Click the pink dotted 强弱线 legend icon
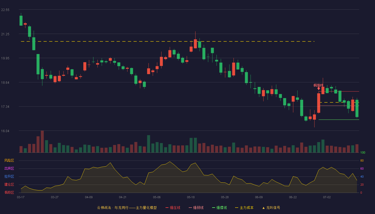 pos(190,208)
